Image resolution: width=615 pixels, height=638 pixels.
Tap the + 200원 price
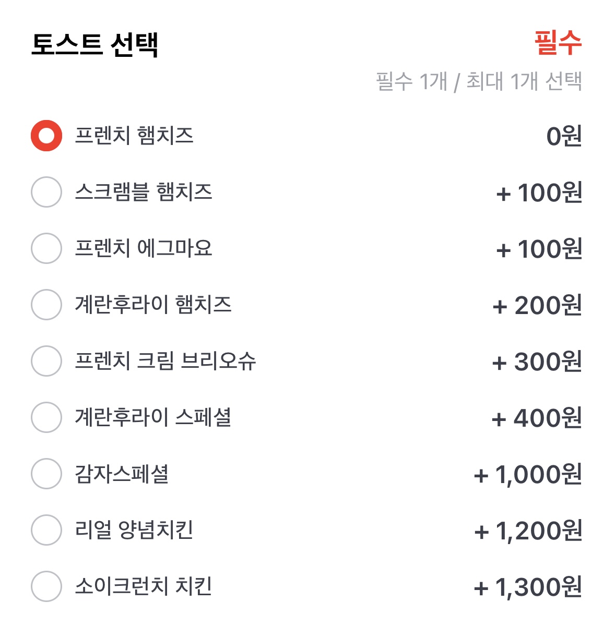537,306
